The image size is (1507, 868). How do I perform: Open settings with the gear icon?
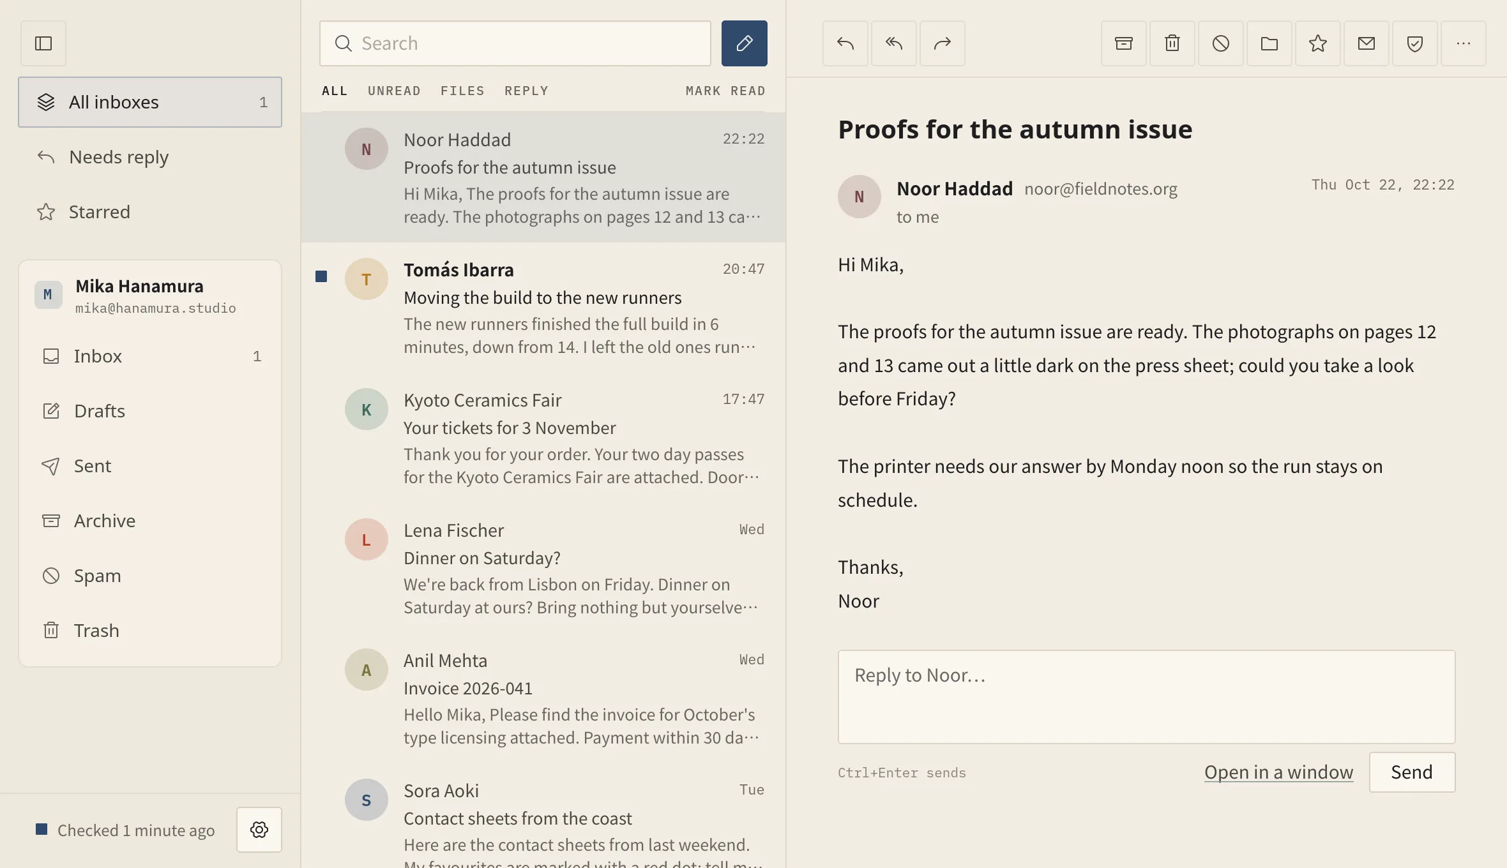259,830
